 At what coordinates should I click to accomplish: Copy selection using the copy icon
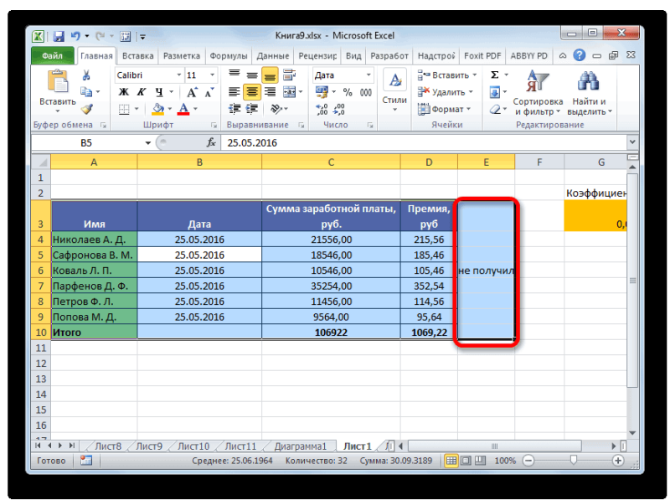86,92
